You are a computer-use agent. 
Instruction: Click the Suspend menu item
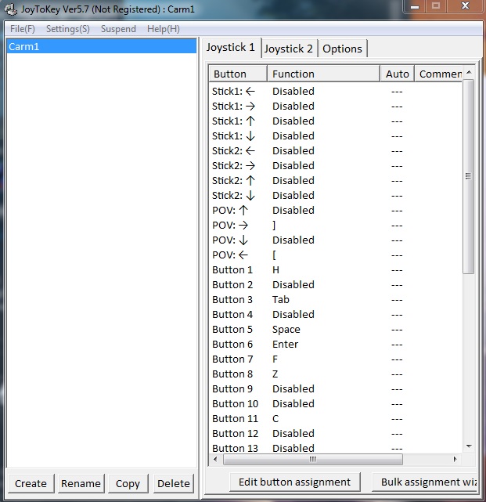click(x=118, y=29)
